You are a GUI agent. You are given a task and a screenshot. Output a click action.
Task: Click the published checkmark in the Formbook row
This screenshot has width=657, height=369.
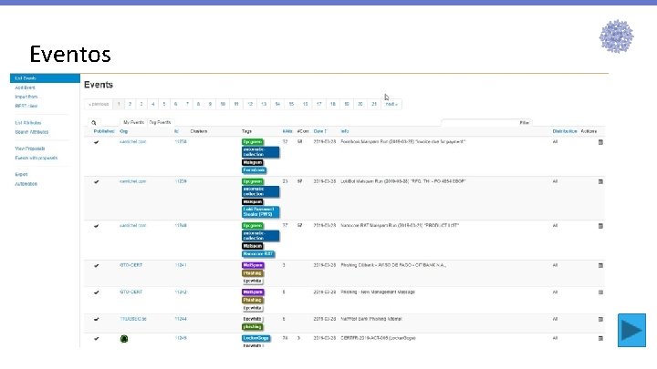pos(97,142)
